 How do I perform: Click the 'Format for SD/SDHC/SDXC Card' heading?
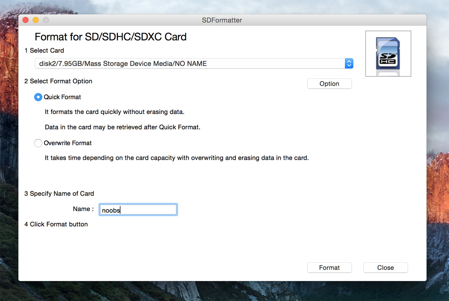click(110, 37)
